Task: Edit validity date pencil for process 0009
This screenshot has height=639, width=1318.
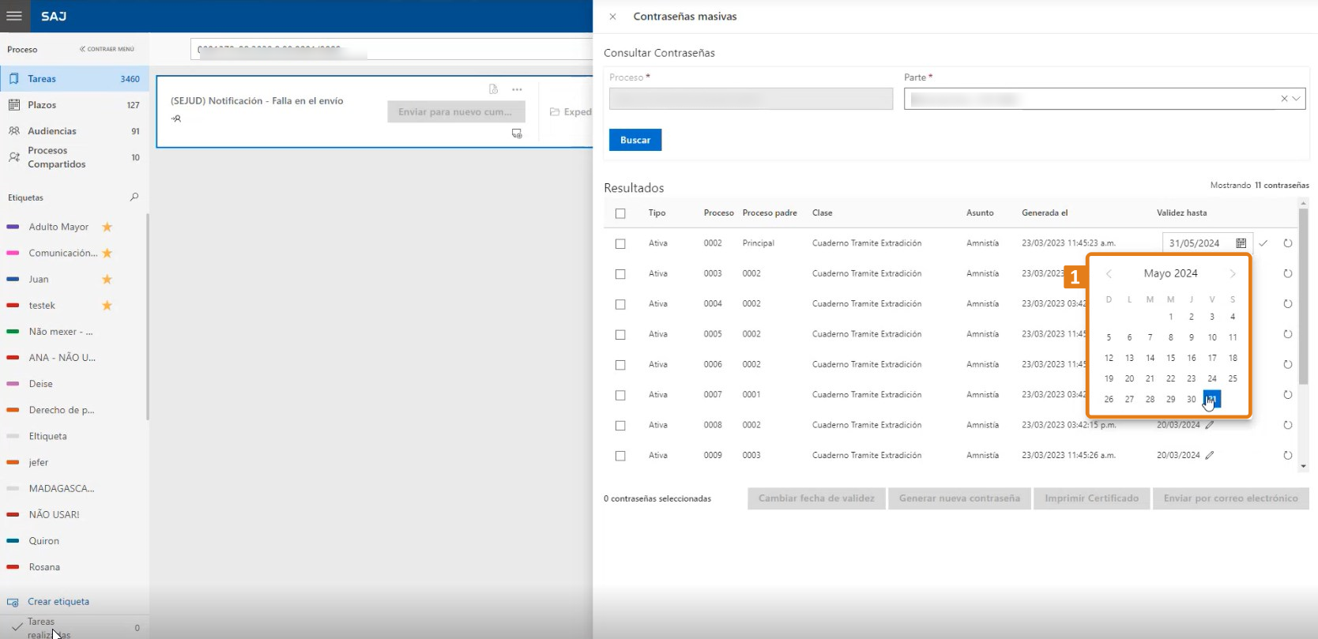Action: tap(1210, 455)
